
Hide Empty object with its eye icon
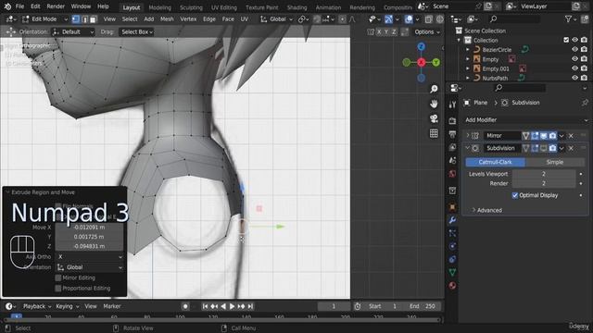pyautogui.click(x=574, y=59)
